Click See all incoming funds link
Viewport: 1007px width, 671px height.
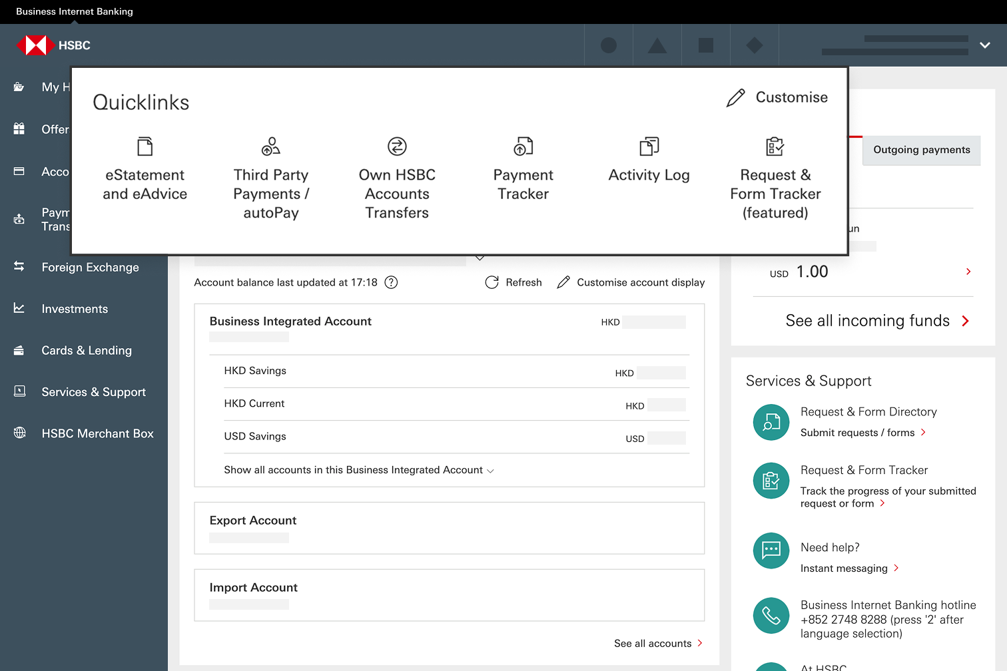[x=876, y=321]
